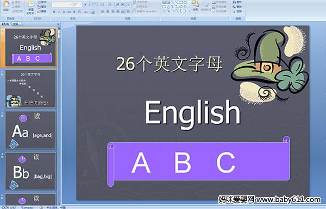
Task: Toggle Align Text Left
Action: pyautogui.click(x=103, y=11)
